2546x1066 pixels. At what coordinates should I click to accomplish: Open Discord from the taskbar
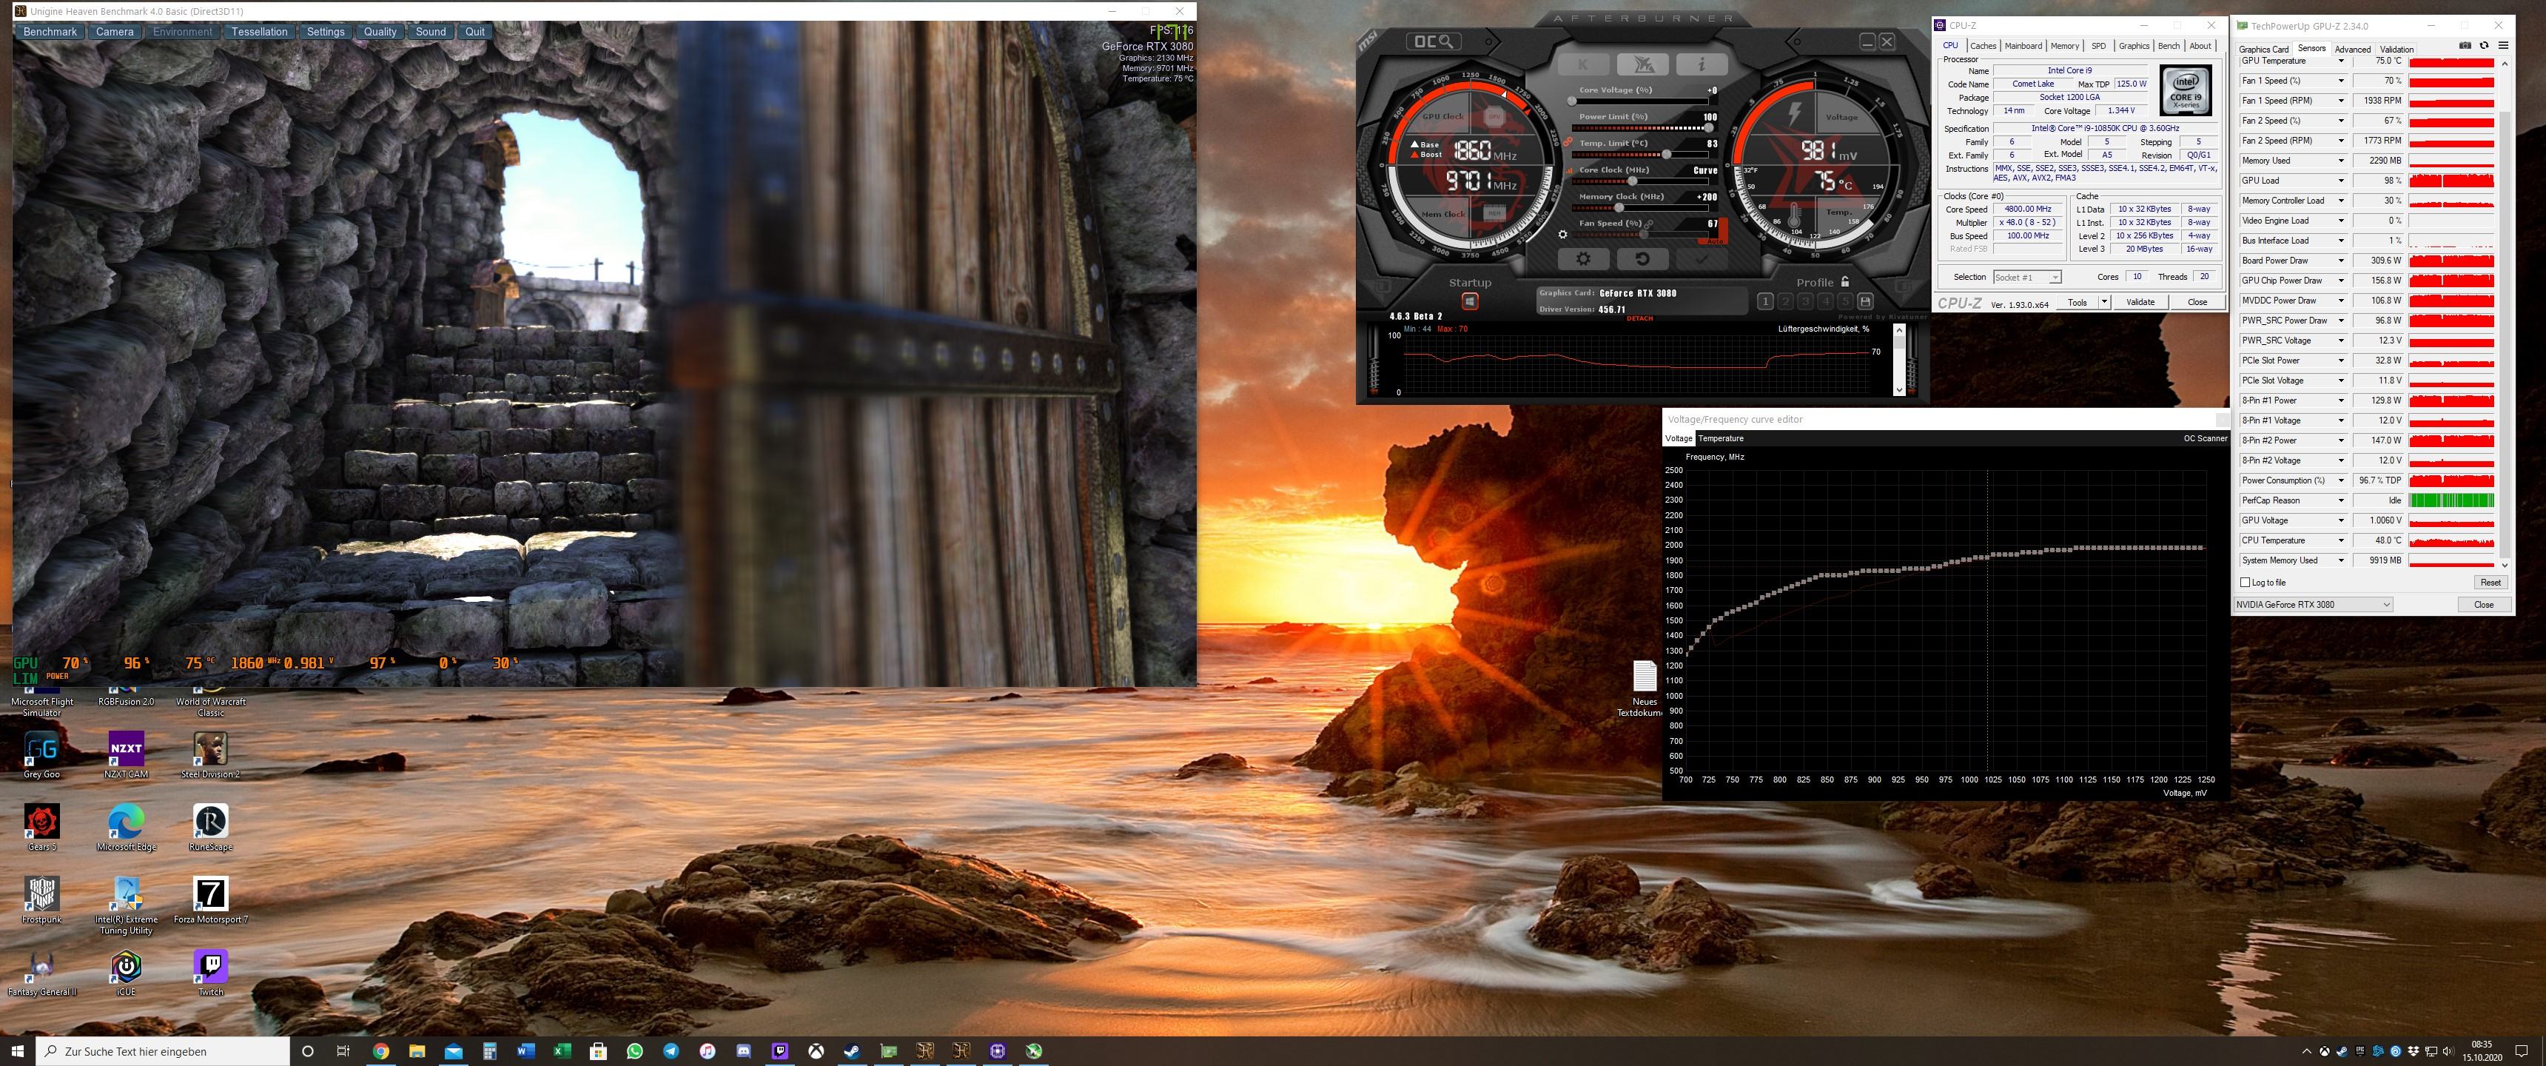(x=743, y=1050)
